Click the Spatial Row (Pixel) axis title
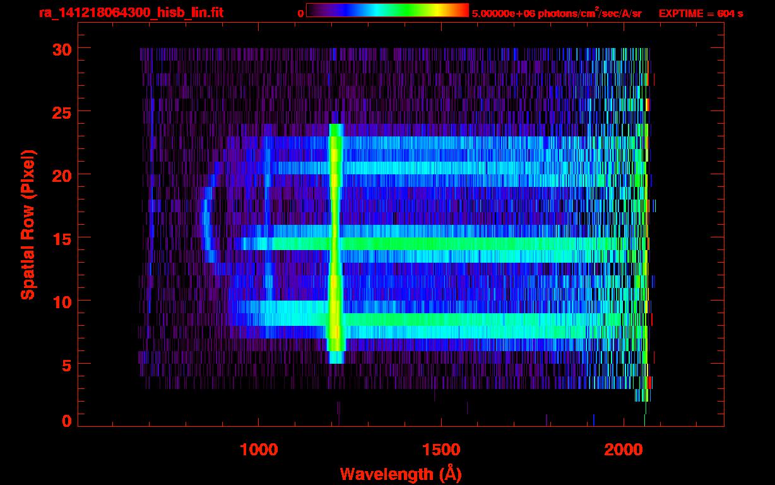Screen dimensions: 775x485 point(28,224)
